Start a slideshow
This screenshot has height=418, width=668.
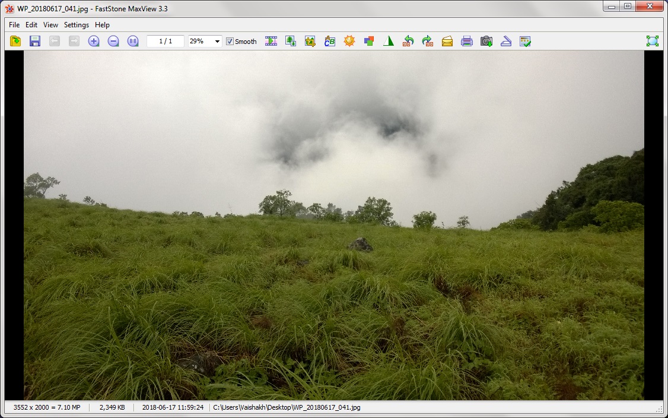coord(271,41)
